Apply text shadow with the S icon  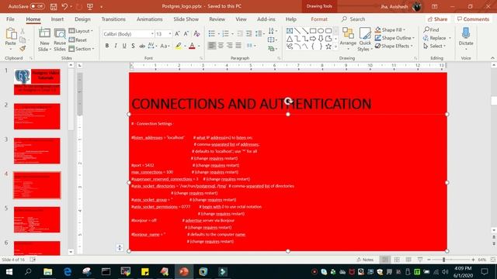133,46
